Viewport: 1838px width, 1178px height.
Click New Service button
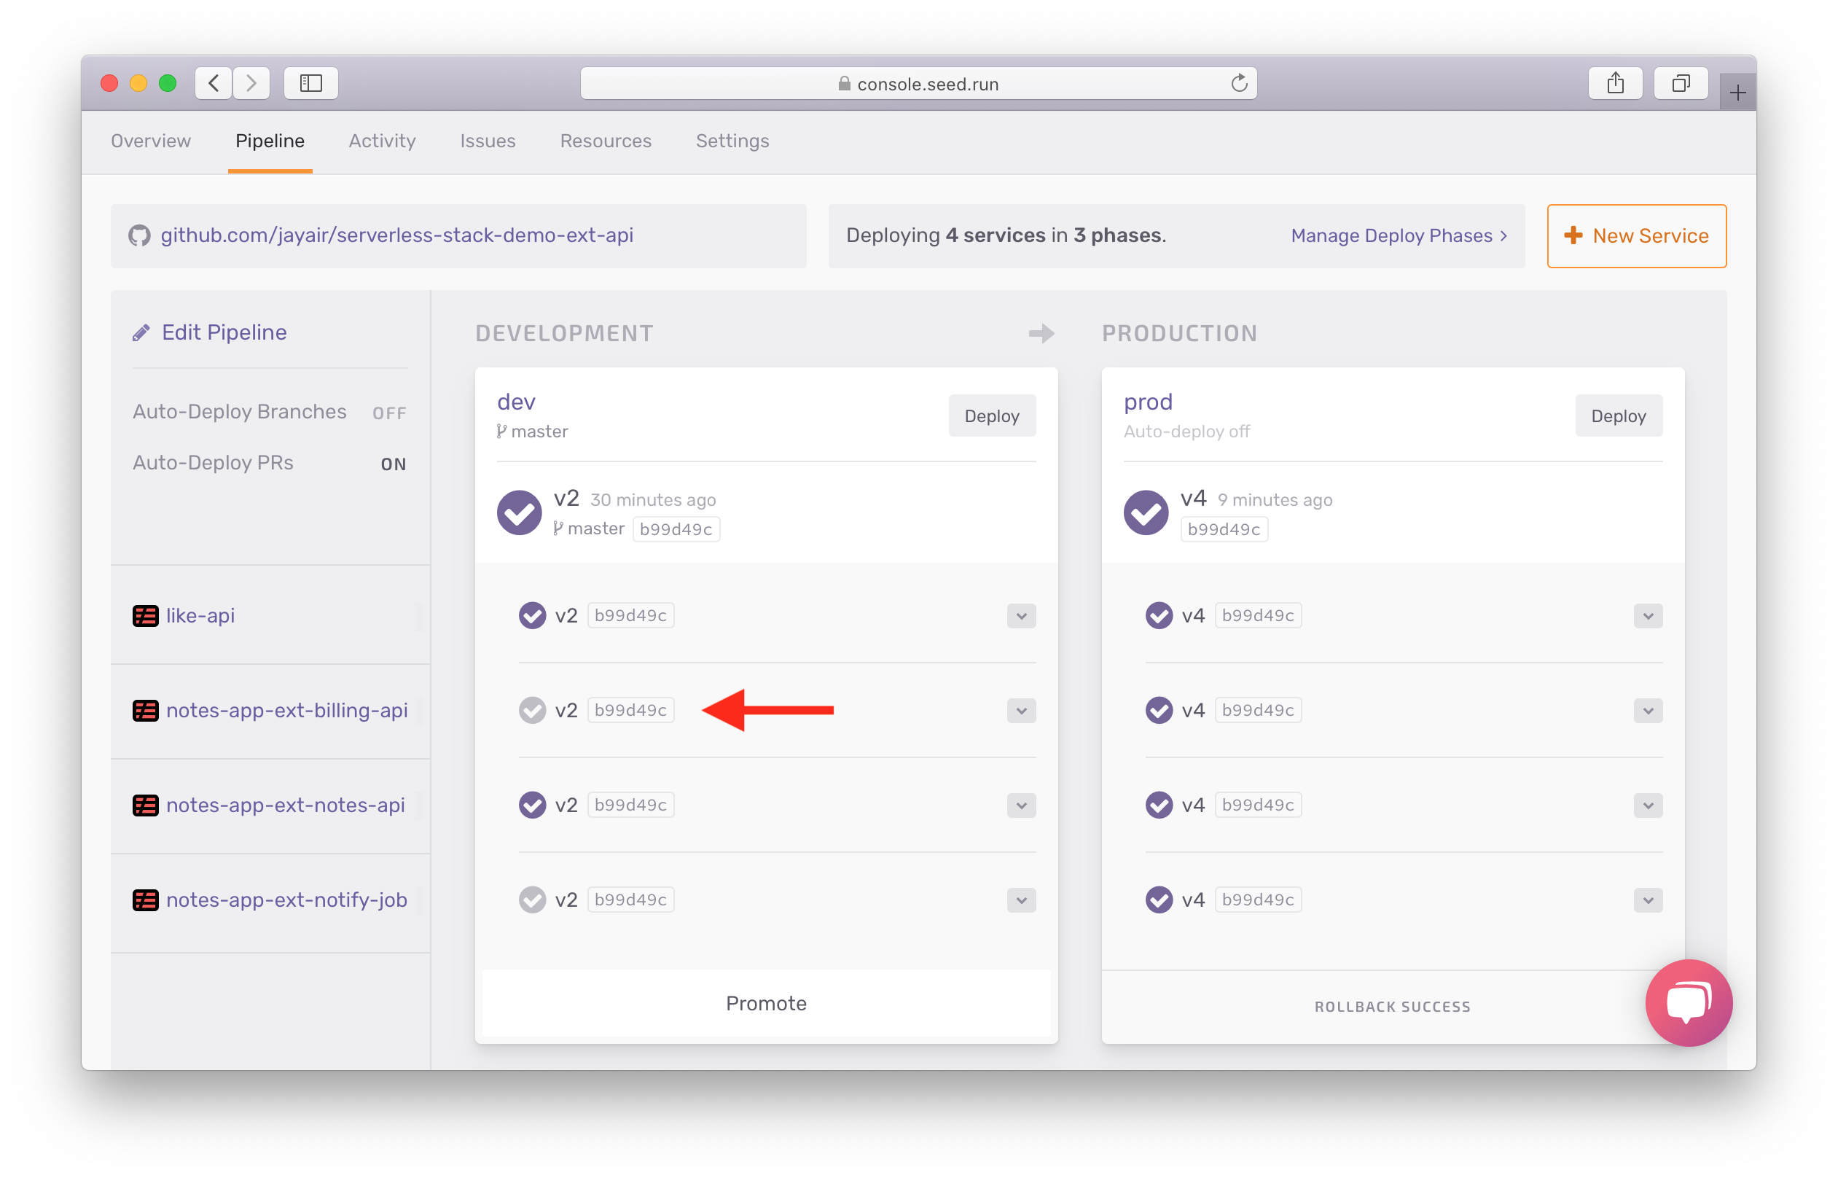coord(1637,235)
